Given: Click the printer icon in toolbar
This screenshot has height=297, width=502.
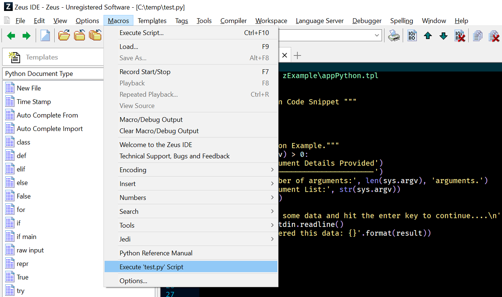Looking at the screenshot, I should [x=394, y=36].
